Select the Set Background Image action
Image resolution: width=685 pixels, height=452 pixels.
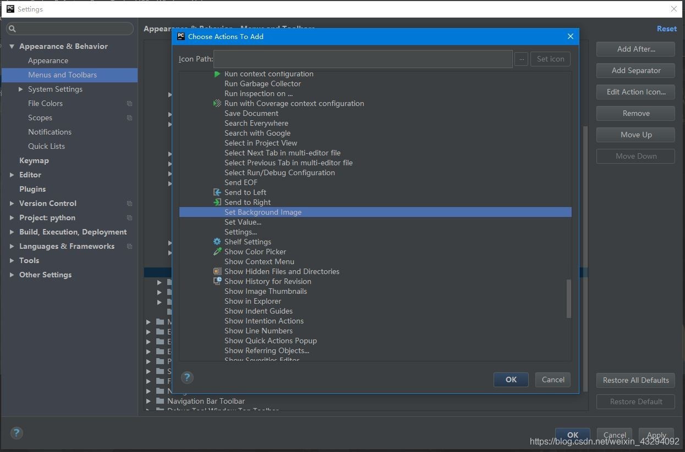click(375, 212)
